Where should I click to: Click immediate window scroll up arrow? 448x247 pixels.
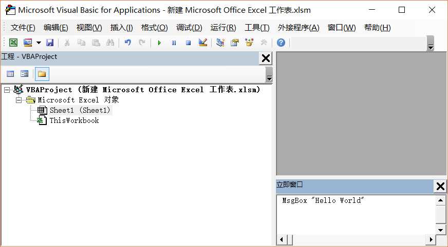point(440,200)
